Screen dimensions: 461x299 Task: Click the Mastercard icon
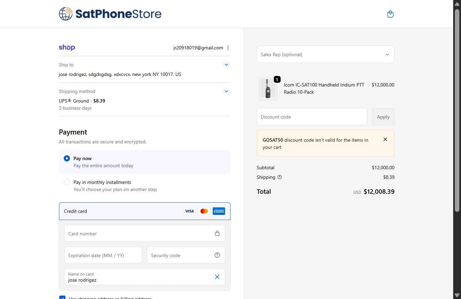click(x=204, y=211)
